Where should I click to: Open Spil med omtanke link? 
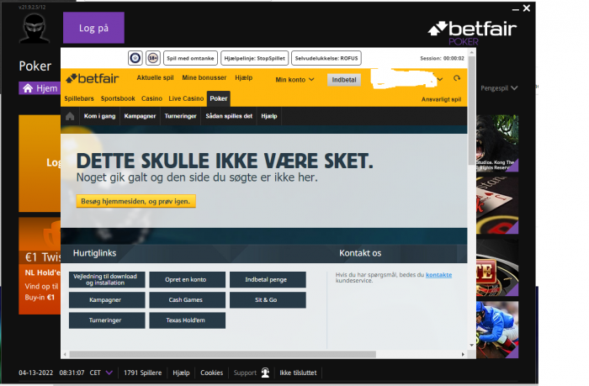[x=190, y=58]
